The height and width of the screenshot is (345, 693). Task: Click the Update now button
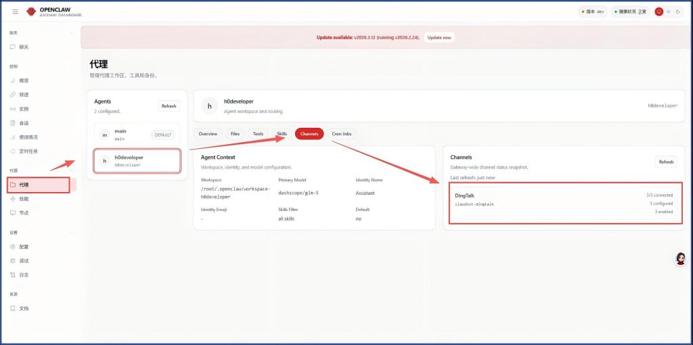point(439,37)
